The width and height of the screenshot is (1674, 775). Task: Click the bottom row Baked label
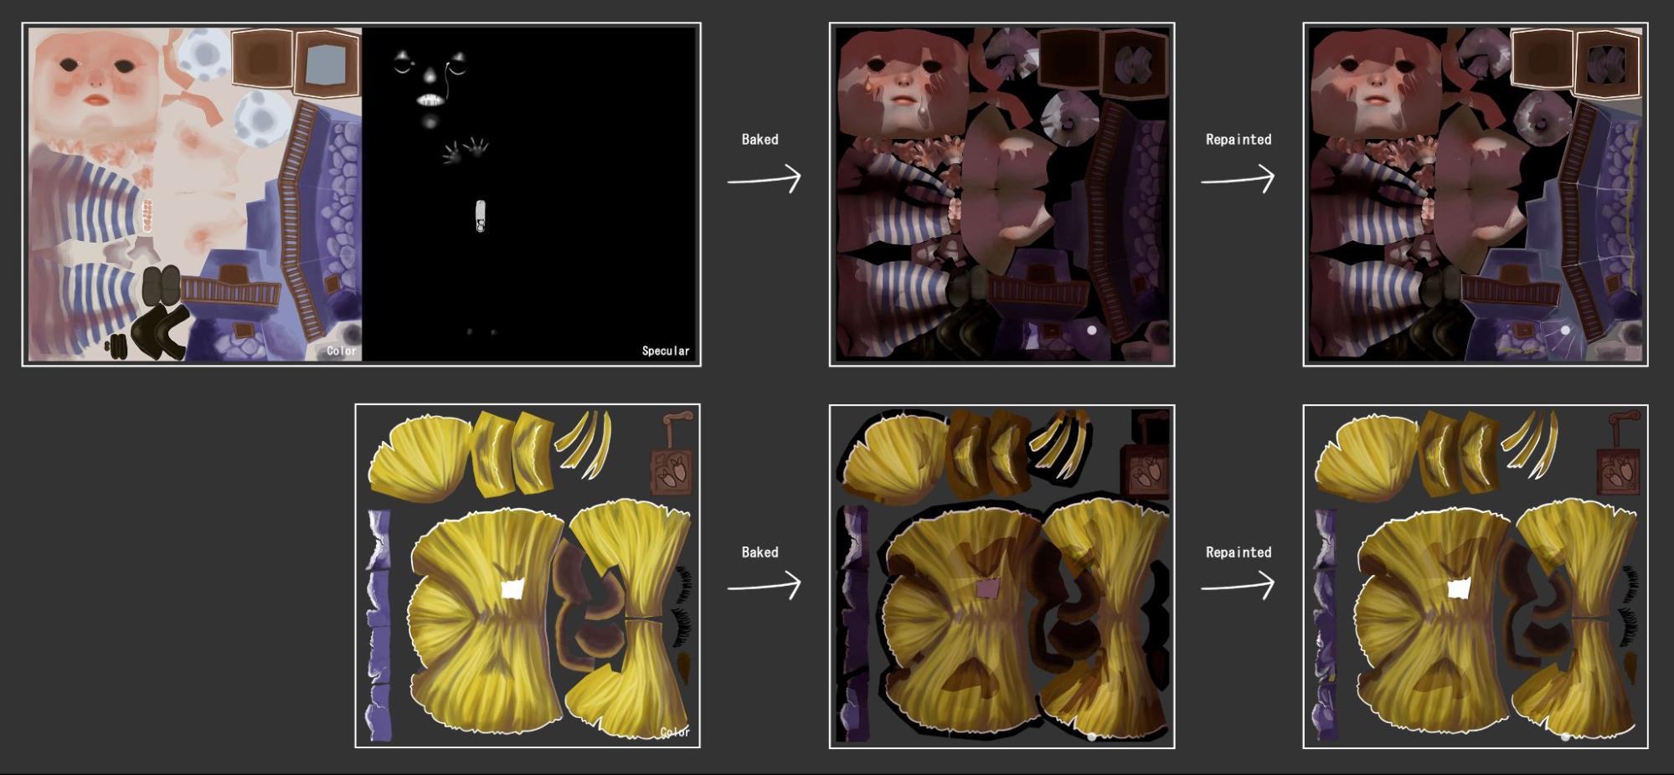pyautogui.click(x=760, y=552)
